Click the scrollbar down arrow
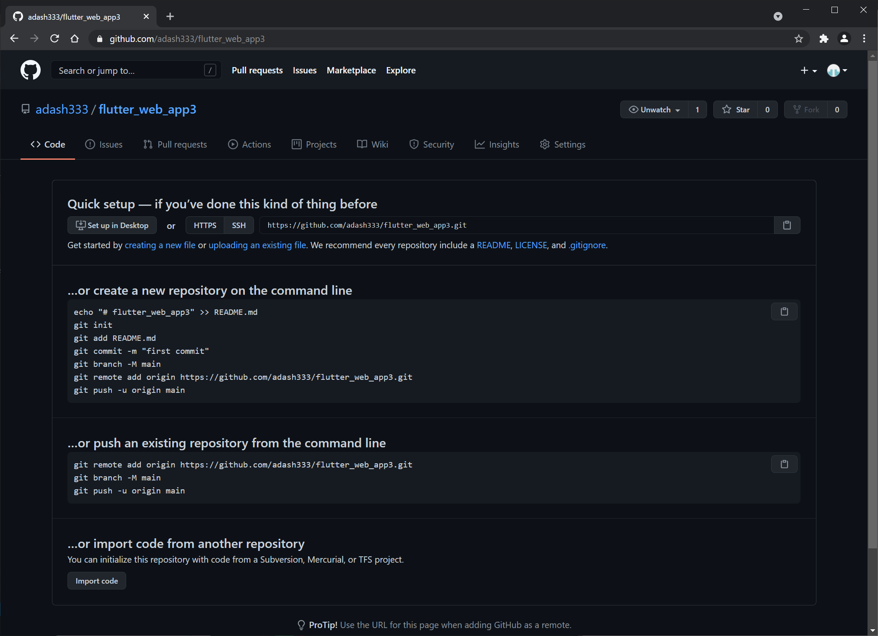Image resolution: width=878 pixels, height=636 pixels. click(873, 631)
